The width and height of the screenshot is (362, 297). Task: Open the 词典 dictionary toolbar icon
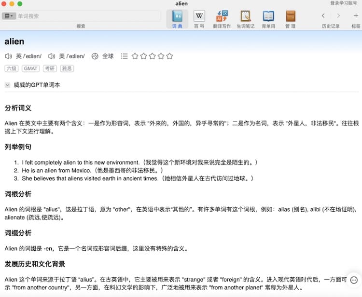click(177, 19)
